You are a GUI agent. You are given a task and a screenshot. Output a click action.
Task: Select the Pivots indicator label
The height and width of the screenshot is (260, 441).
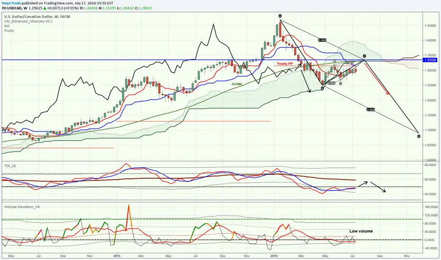pos(9,31)
